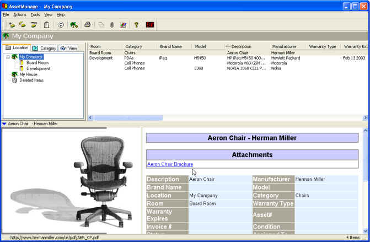Click the horizontal scrollbar thumb of asset list
The image size is (370, 242).
click(128, 117)
